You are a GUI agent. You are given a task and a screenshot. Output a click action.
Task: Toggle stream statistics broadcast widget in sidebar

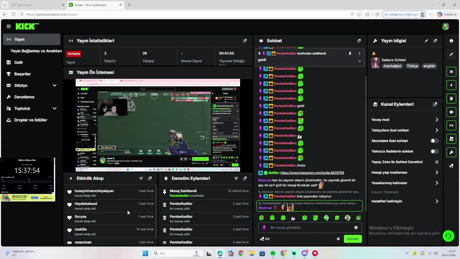[451, 125]
